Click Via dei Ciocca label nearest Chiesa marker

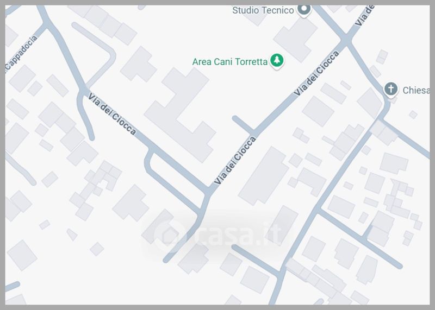coord(316,73)
